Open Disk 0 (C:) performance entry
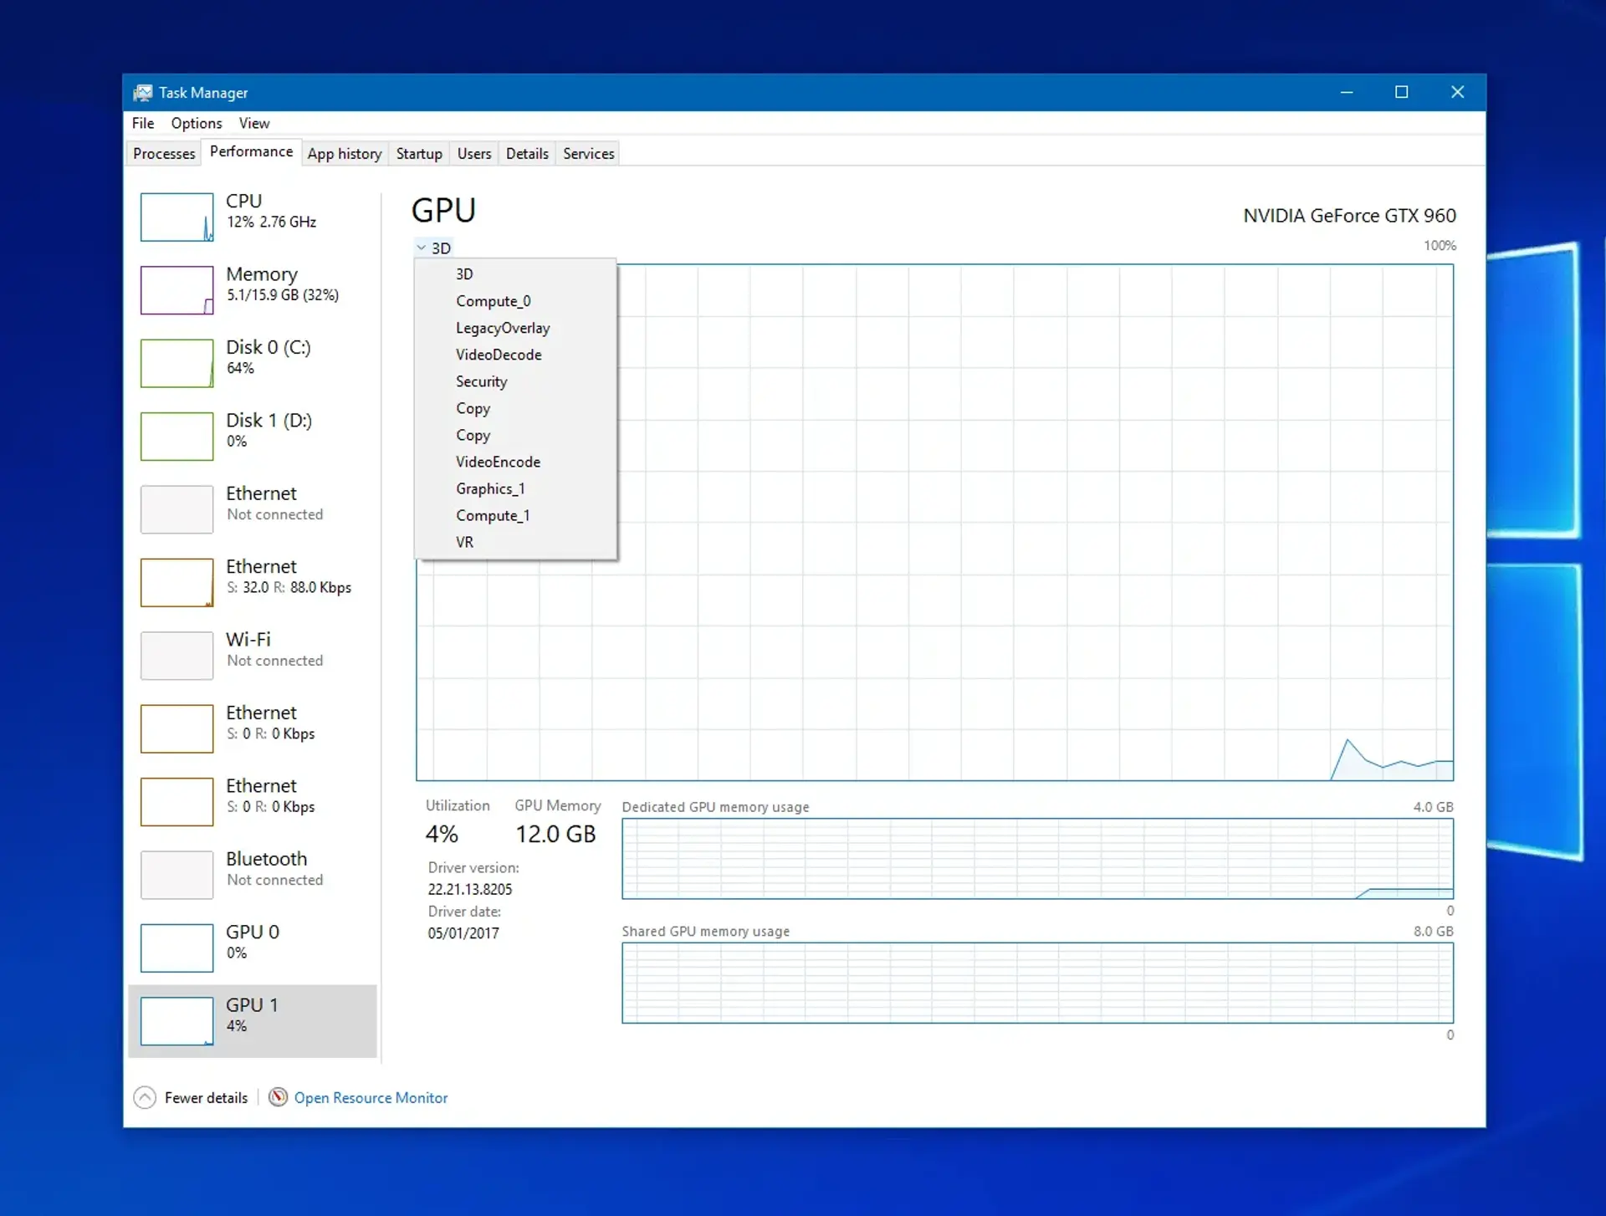 coord(253,363)
